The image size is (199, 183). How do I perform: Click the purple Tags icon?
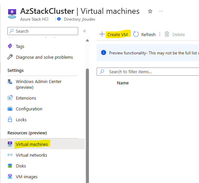pos(10,46)
